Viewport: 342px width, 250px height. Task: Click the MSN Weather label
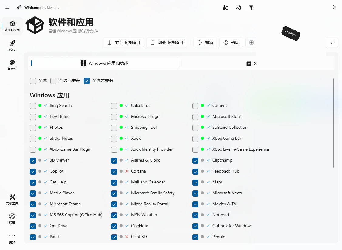click(144, 215)
